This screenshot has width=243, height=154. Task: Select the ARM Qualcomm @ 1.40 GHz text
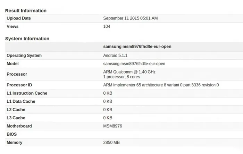coord(129,72)
